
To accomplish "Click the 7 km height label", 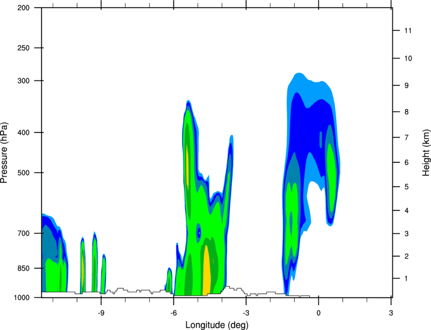I will [x=407, y=137].
